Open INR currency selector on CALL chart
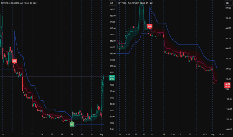Screen dimensions: 233x137 click(x=112, y=3)
